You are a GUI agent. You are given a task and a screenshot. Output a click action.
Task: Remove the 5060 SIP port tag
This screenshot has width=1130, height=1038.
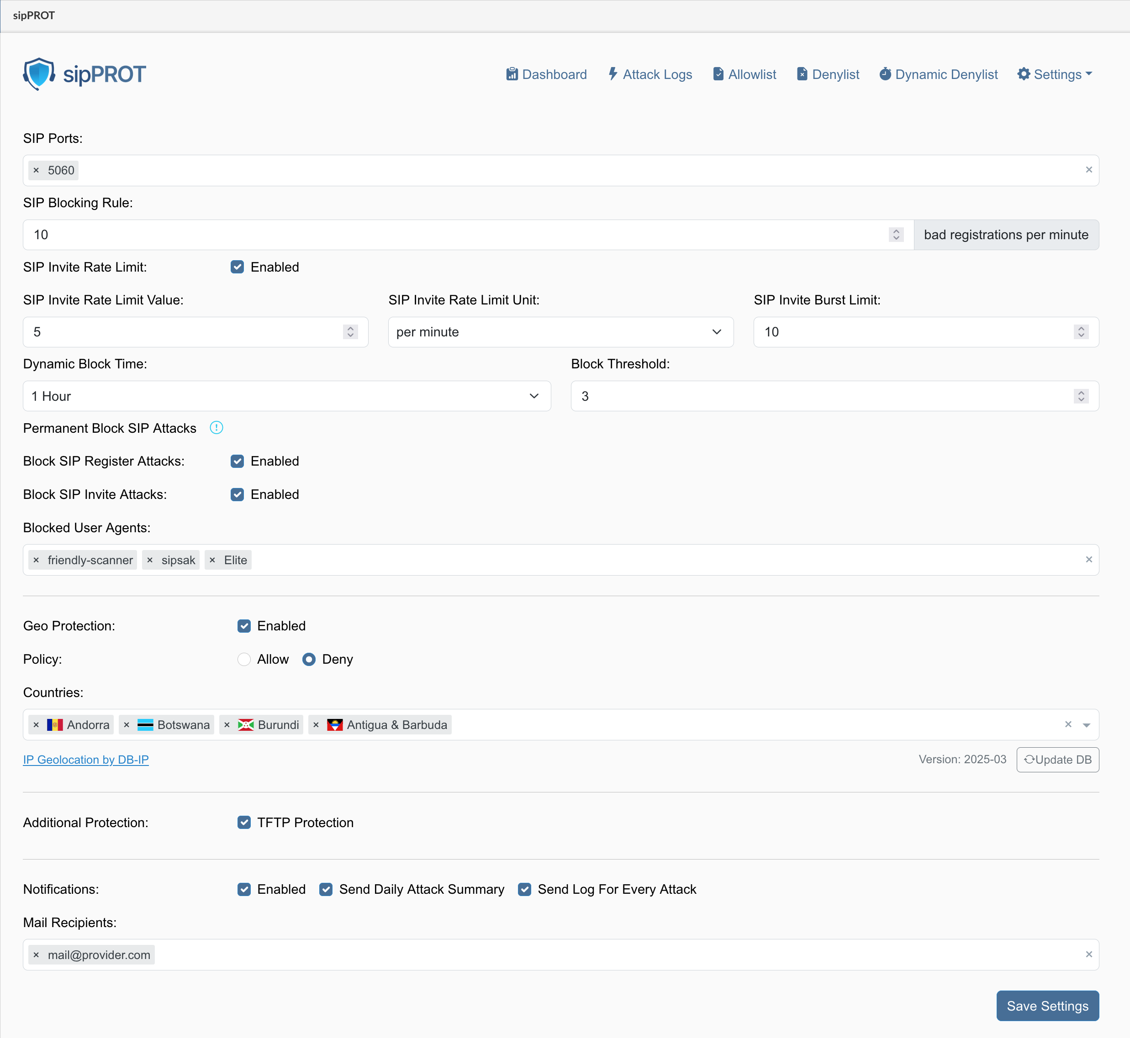[x=37, y=170]
